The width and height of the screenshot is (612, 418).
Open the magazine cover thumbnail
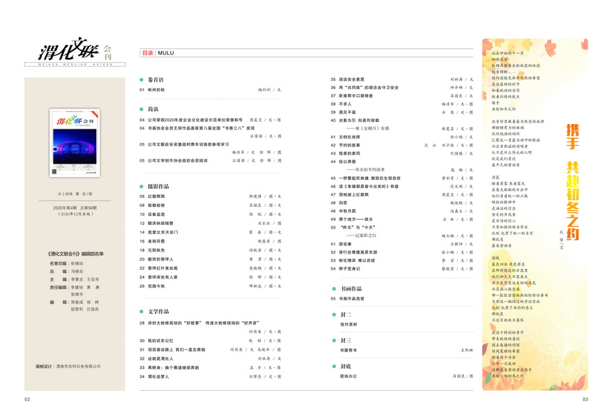pyautogui.click(x=75, y=142)
